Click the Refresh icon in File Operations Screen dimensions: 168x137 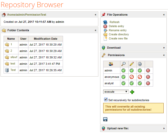click(105, 22)
